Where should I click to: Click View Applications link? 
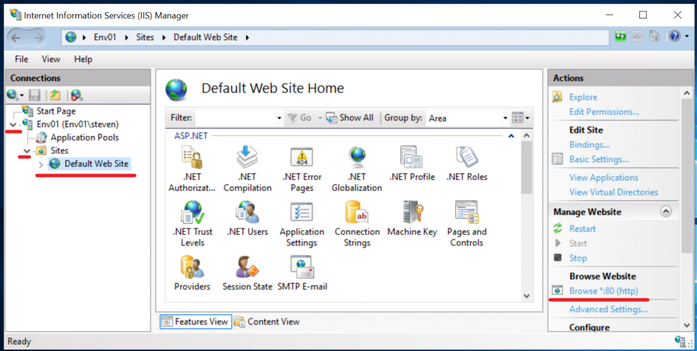click(604, 178)
